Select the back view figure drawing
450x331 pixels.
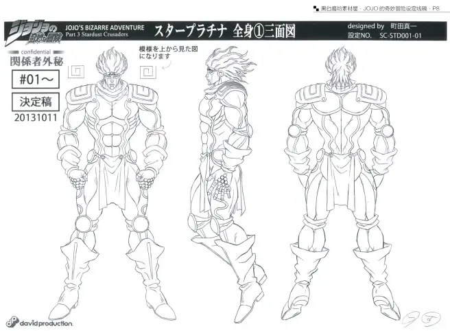point(341,184)
